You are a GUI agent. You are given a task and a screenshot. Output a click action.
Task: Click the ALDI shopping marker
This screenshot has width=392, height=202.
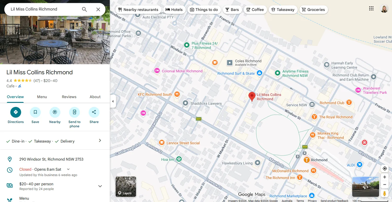tap(360, 165)
